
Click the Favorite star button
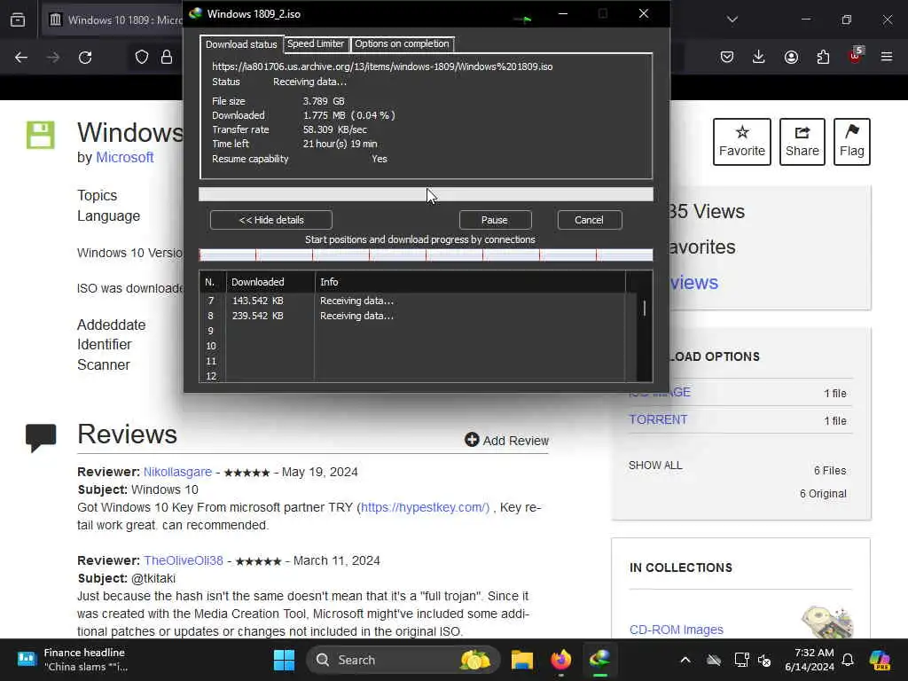click(742, 142)
